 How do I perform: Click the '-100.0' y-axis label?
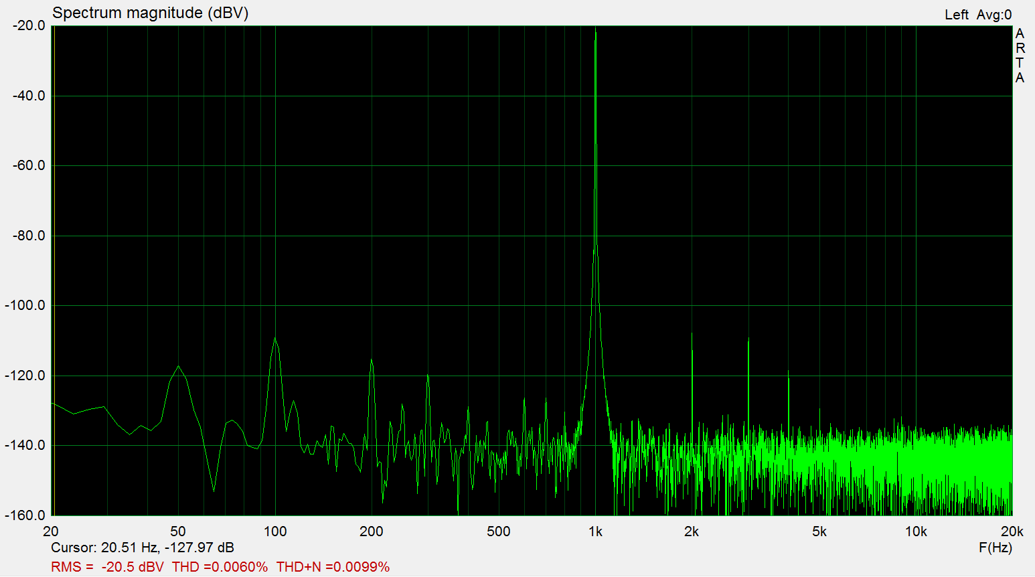[25, 305]
